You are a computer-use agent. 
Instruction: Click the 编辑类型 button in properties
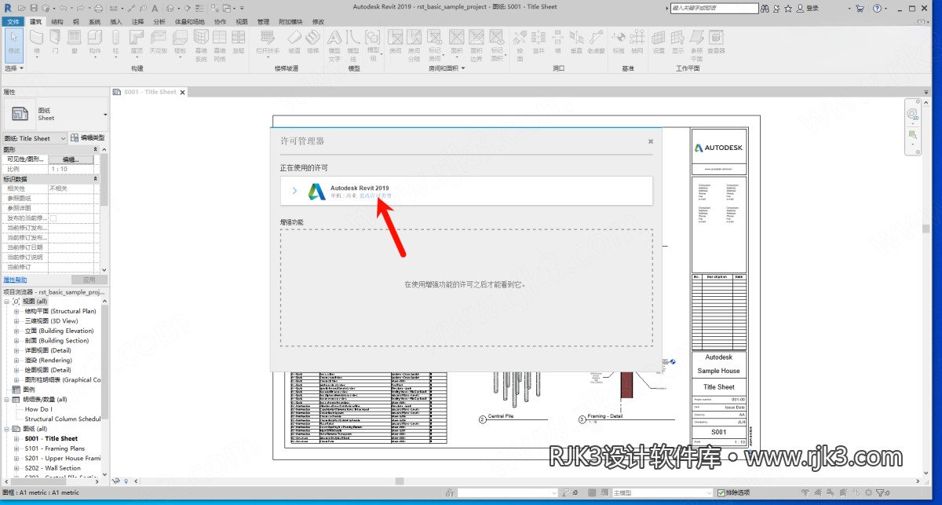tap(87, 138)
